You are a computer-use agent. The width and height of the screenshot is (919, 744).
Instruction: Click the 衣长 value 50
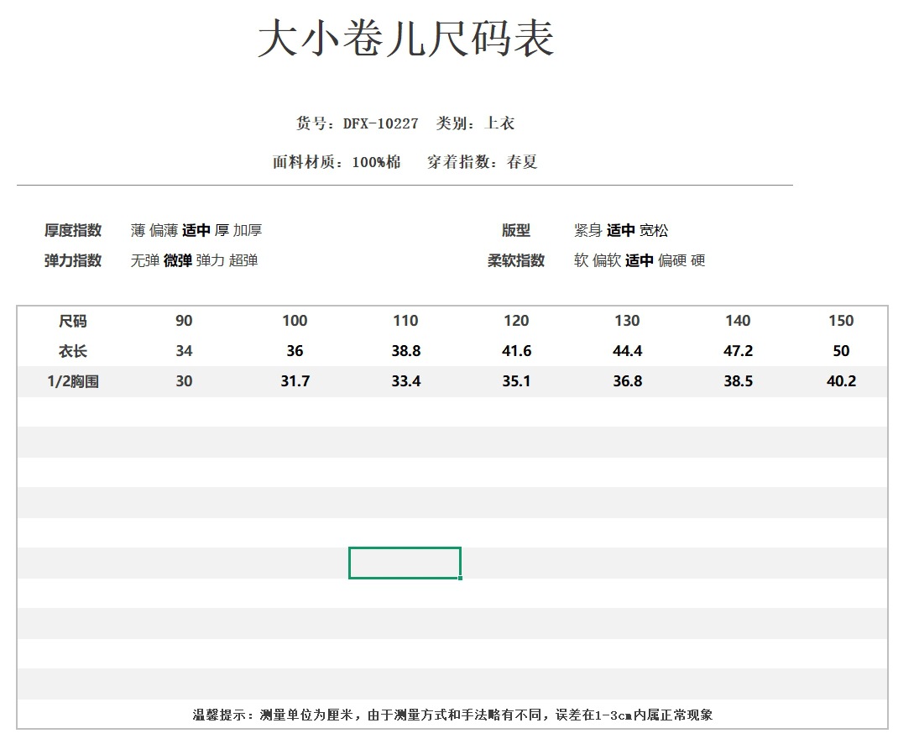(841, 351)
